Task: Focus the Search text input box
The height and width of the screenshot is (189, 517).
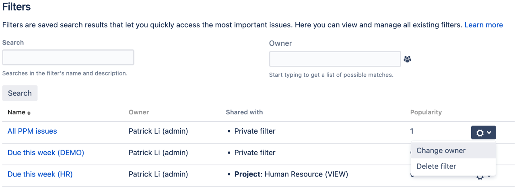Action: coord(68,57)
